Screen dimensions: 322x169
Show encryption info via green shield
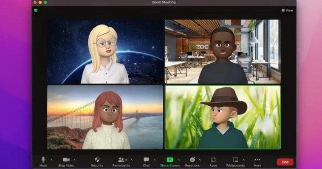pos(36,10)
